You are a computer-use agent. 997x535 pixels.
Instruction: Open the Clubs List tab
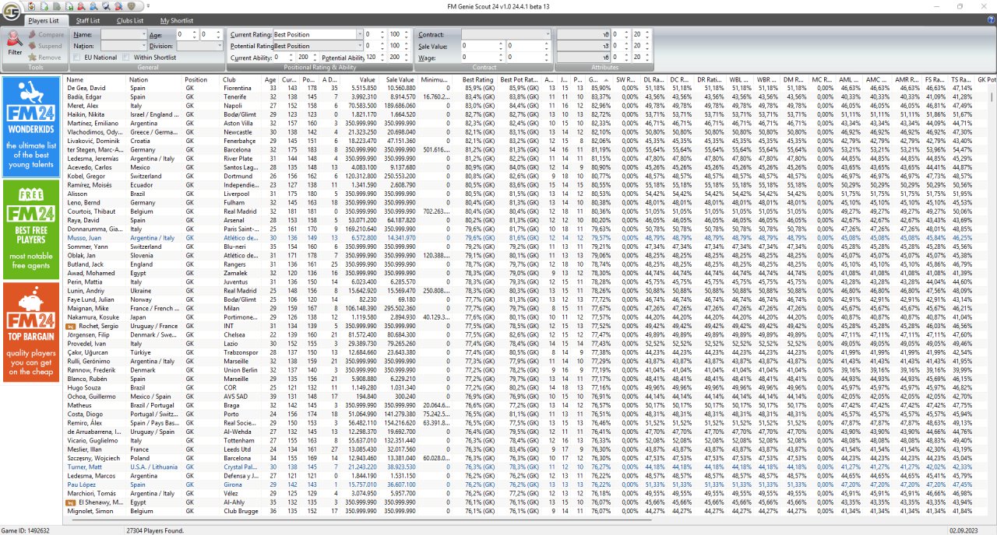[x=130, y=20]
